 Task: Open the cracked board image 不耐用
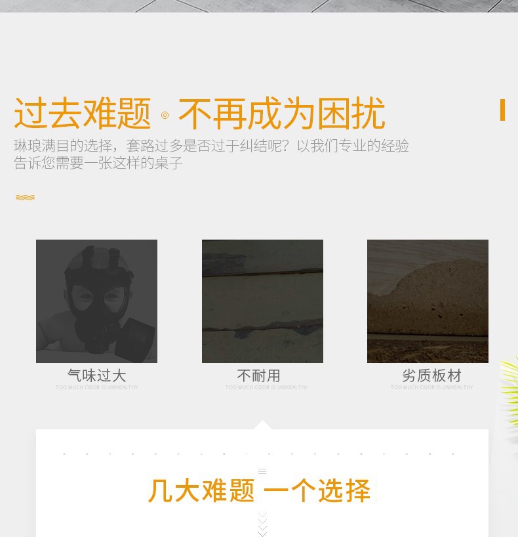pos(262,301)
